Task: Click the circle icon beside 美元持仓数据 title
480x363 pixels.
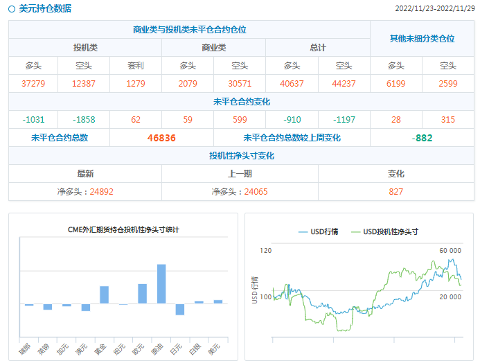Action: pos(12,9)
